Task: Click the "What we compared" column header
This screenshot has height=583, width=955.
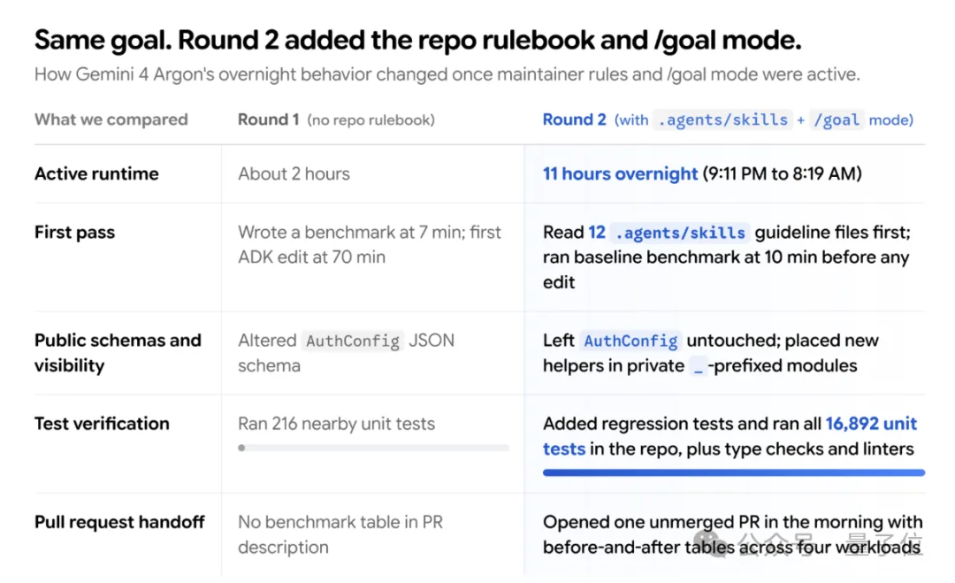Action: pyautogui.click(x=111, y=119)
